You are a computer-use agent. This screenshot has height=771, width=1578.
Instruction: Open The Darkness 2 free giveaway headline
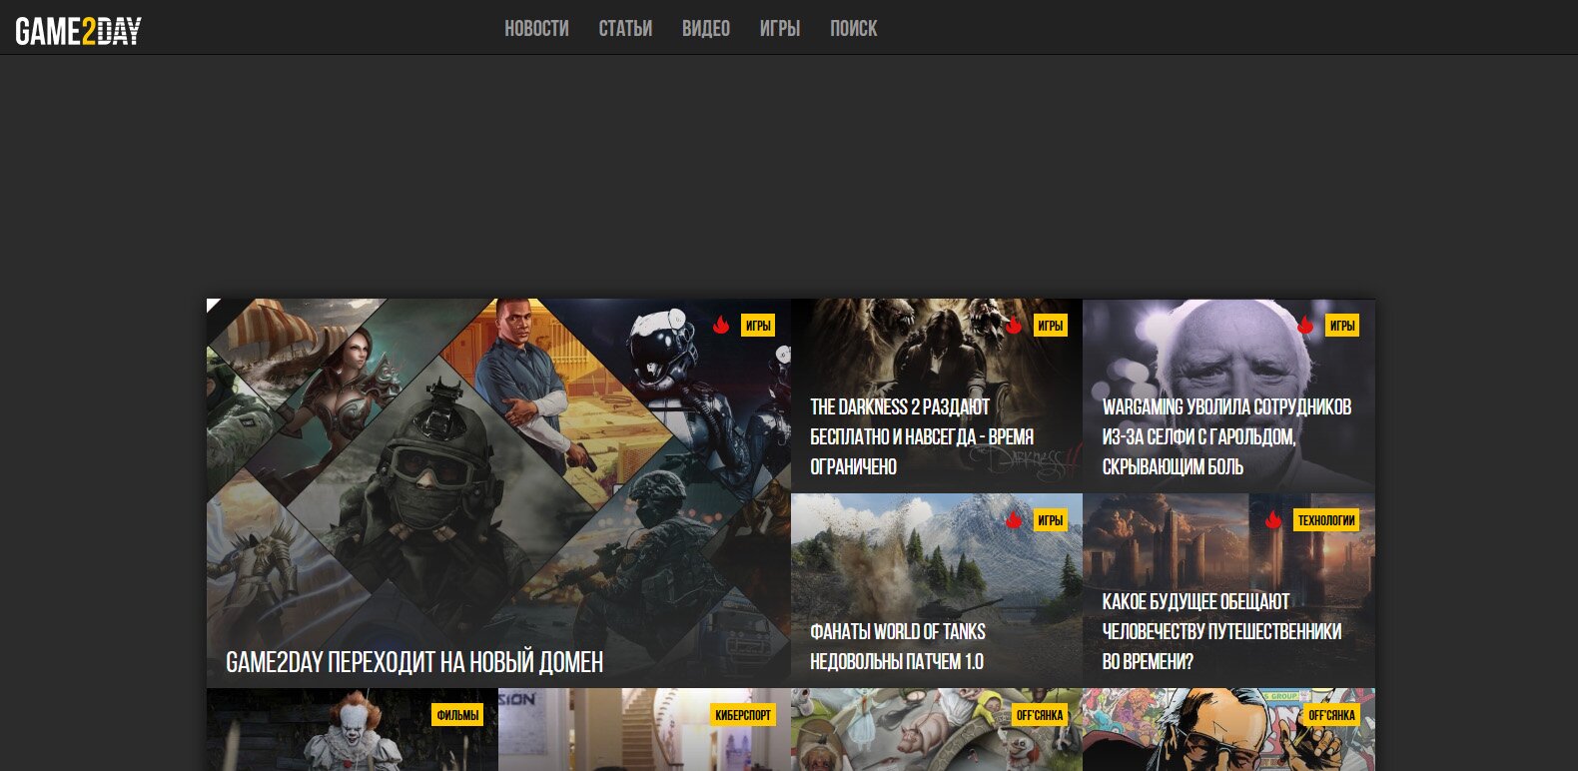tap(921, 436)
